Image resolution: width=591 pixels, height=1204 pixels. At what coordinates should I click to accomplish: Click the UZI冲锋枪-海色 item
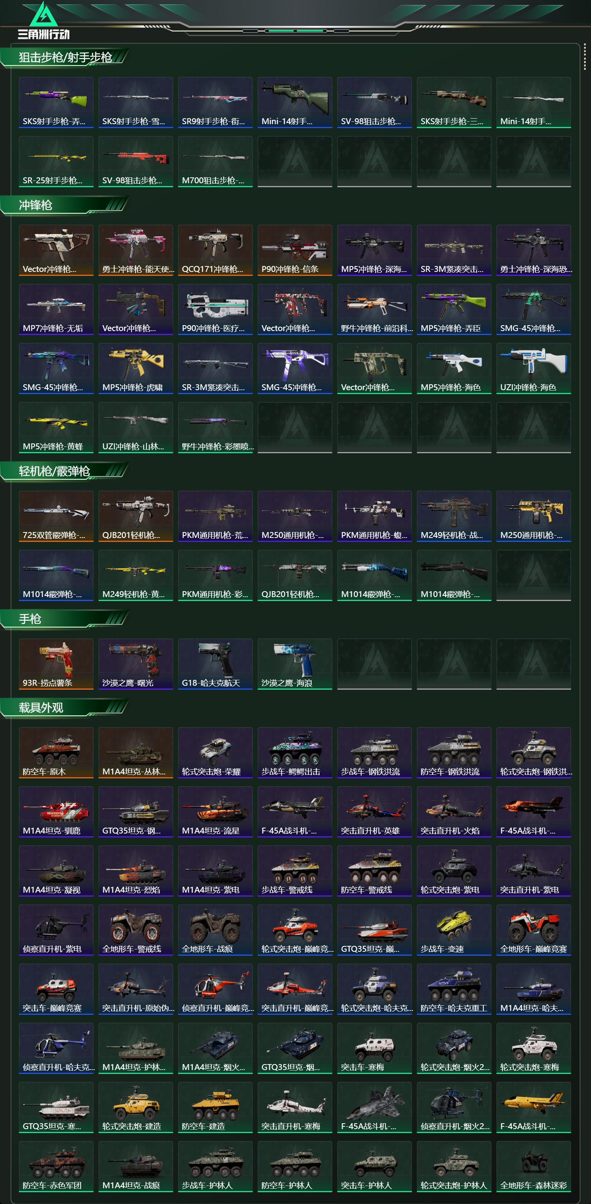[x=533, y=368]
